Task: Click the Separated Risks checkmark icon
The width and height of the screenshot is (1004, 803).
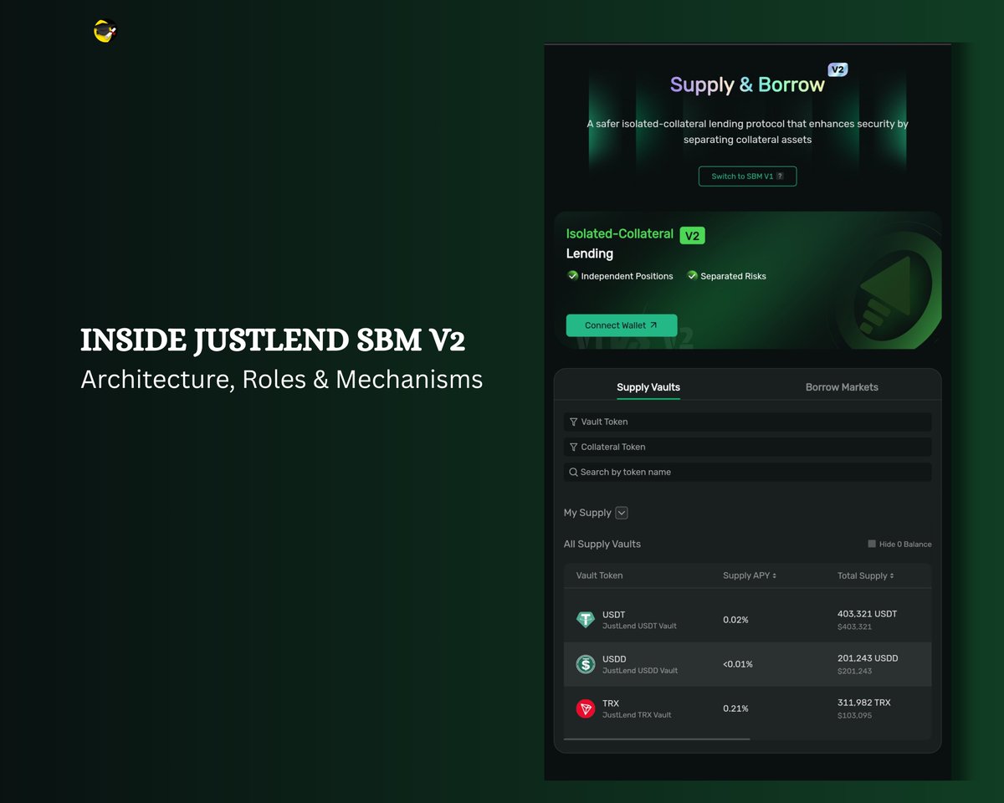Action: 692,275
